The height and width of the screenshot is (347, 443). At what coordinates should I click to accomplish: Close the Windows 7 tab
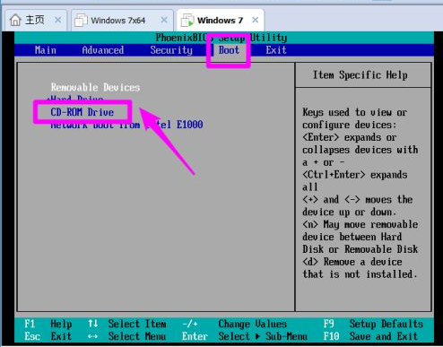[256, 20]
